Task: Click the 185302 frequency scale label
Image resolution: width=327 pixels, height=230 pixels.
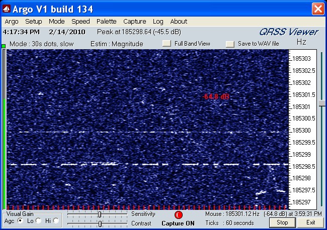Action: pyautogui.click(x=301, y=83)
